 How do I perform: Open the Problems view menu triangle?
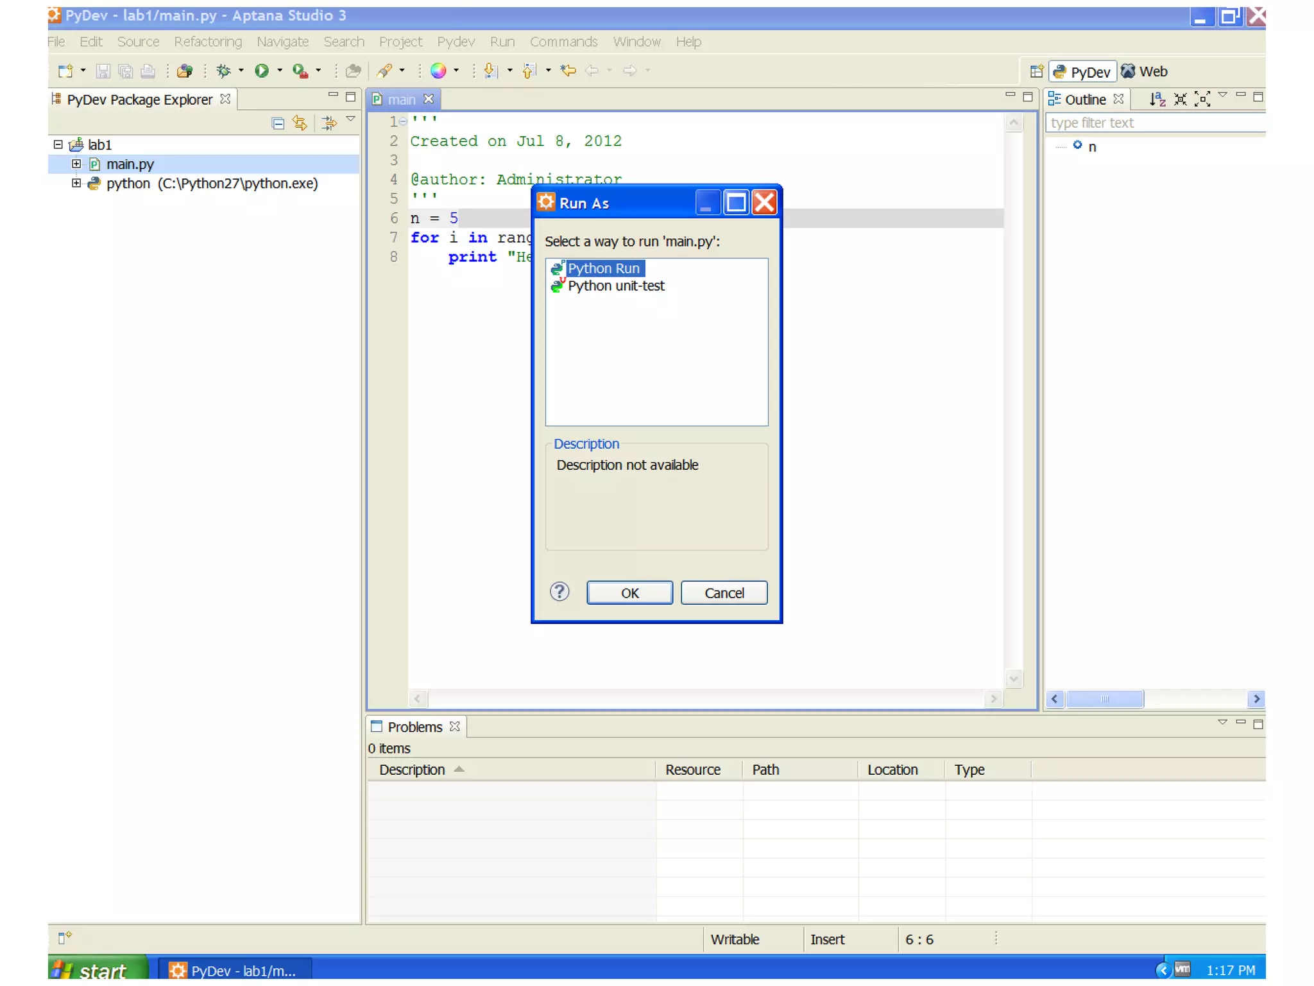1222,723
